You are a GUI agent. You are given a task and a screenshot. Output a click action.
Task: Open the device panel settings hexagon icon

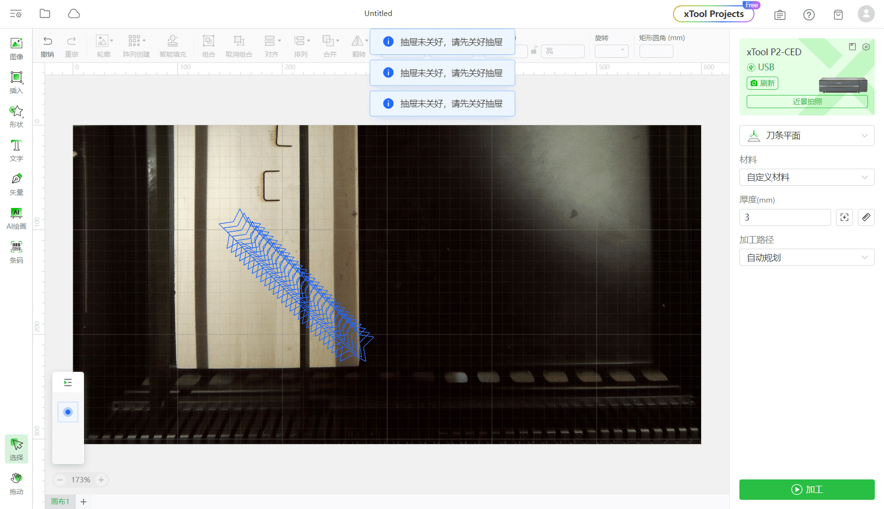coord(866,47)
